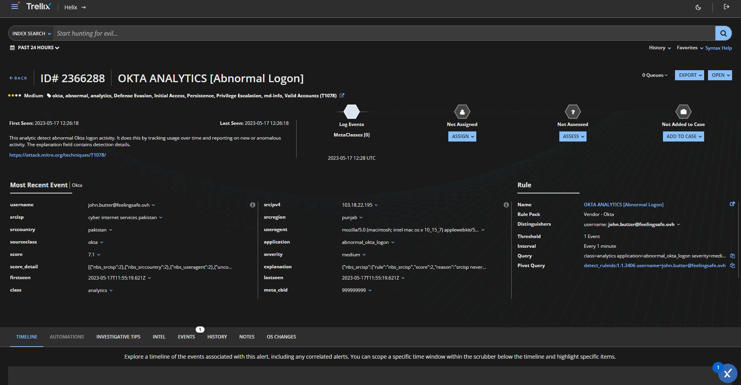Click the MetaClasses [0] label

point(352,135)
